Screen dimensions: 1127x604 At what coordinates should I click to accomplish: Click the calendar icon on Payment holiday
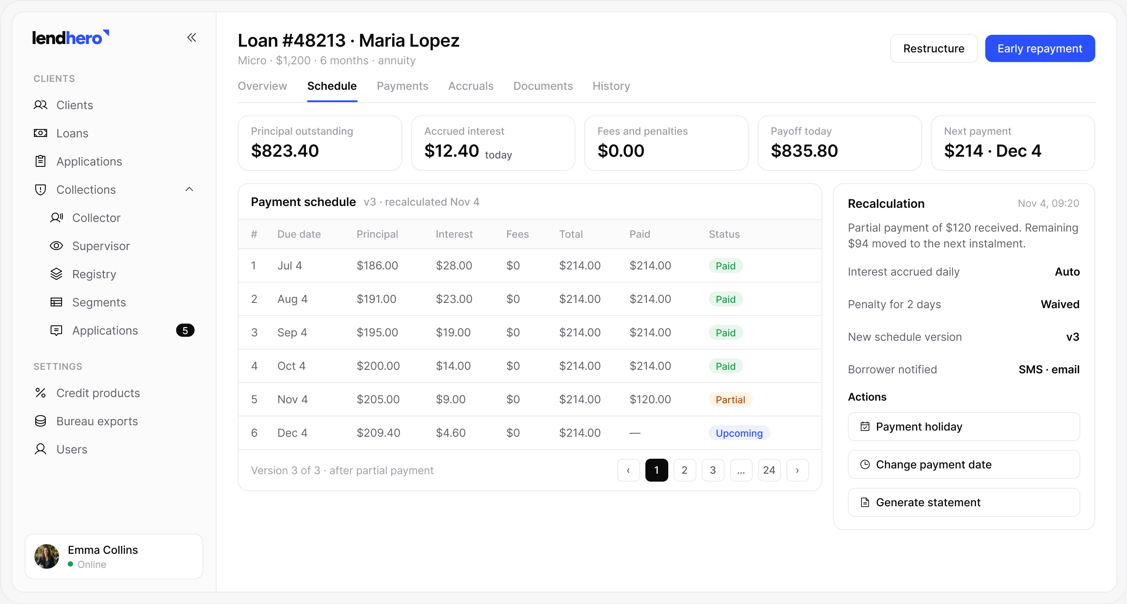(865, 427)
